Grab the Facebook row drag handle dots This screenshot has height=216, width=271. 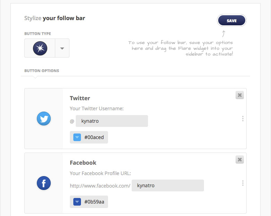click(x=243, y=183)
